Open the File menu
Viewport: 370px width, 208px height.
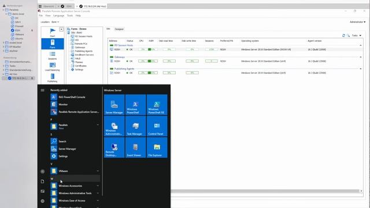click(40, 16)
